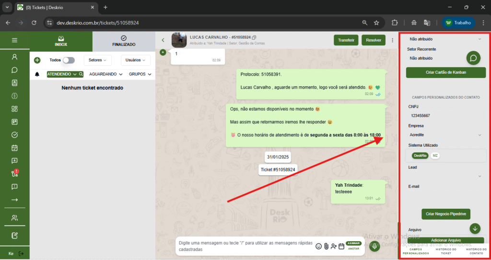Click the message input text field

pos(245,246)
